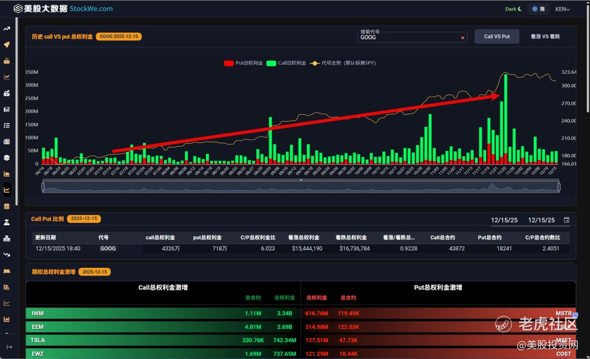Click the Call Put 比例 2025-12-15 badge
Image resolution: width=590 pixels, height=359 pixels.
point(84,219)
